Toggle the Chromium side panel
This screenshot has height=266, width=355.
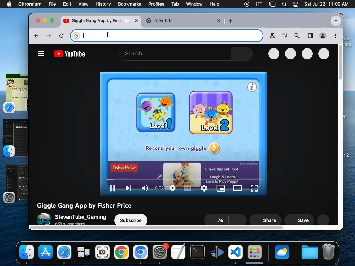coord(310,36)
